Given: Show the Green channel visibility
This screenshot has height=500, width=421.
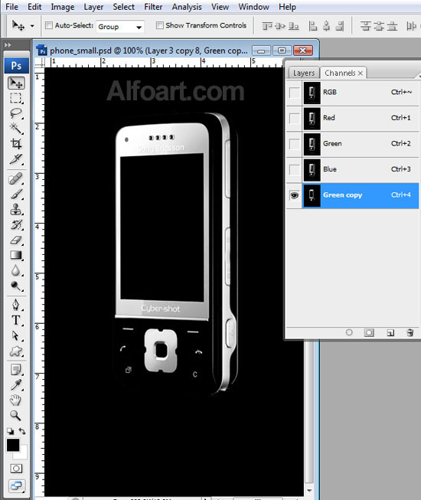Looking at the screenshot, I should click(294, 144).
